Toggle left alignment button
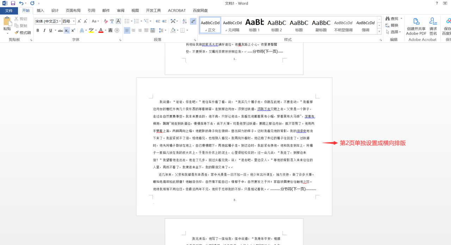451x245 pixels. point(127,30)
